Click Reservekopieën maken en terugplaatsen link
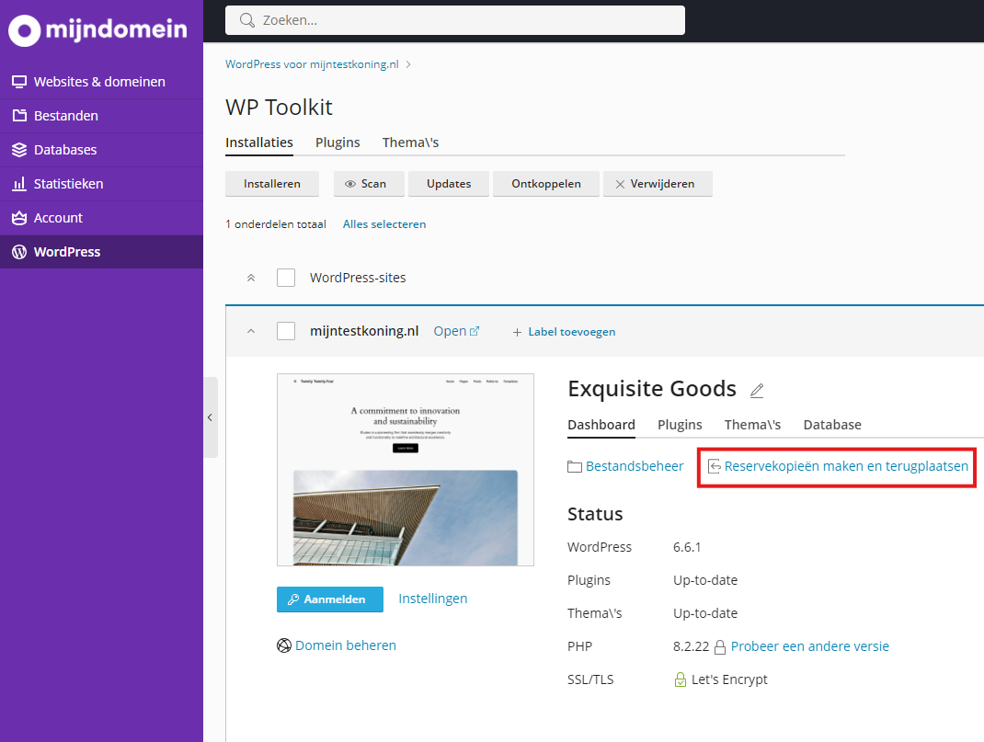The width and height of the screenshot is (984, 742). point(845,466)
